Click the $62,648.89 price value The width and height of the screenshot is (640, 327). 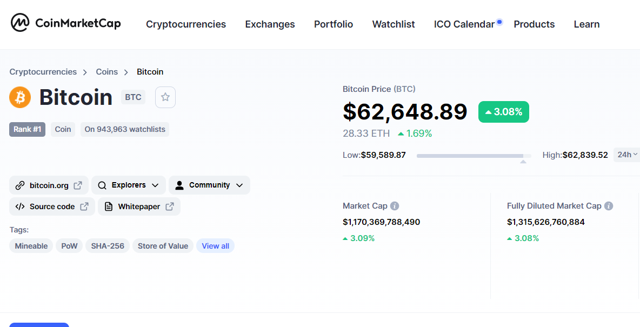(x=405, y=112)
